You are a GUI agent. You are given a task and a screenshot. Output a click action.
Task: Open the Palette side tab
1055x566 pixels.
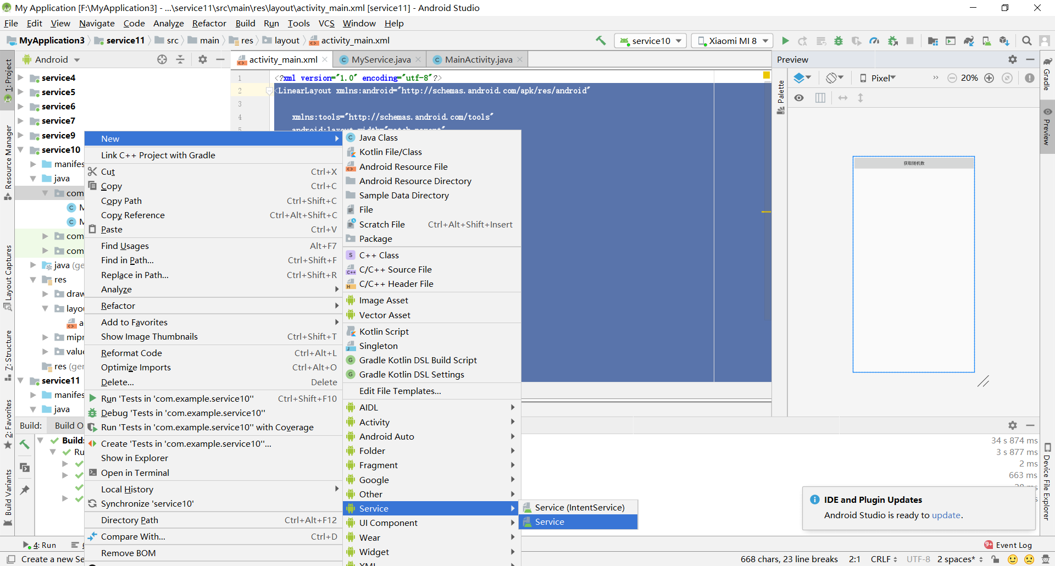pos(781,97)
